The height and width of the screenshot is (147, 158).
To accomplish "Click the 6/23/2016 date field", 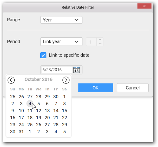I will (57, 70).
